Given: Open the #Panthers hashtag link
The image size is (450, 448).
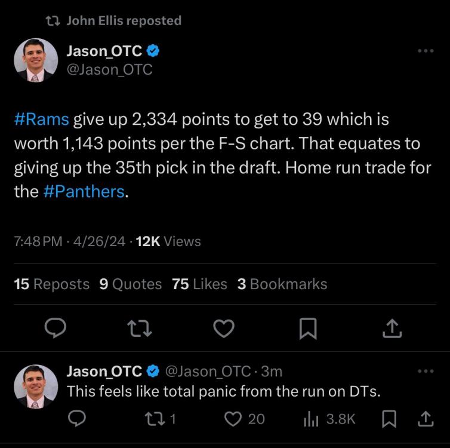Looking at the screenshot, I should (x=85, y=192).
